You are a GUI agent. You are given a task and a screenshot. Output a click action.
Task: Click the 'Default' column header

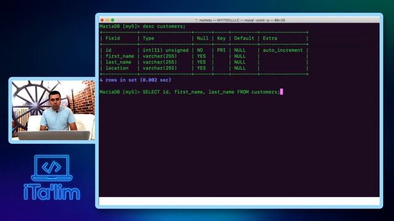click(x=244, y=38)
